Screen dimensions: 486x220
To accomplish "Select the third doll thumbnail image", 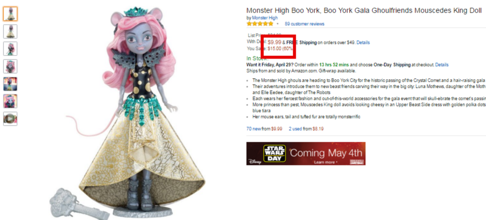I will click(10, 48).
